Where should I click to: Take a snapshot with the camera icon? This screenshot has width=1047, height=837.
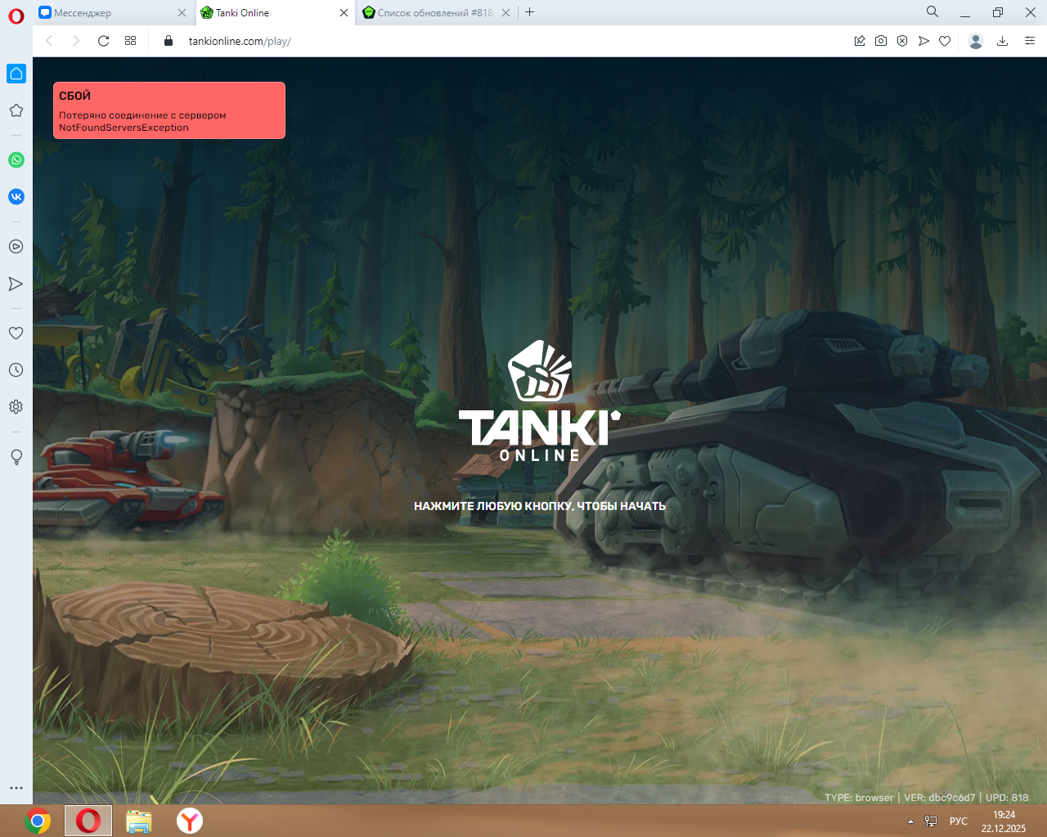(x=881, y=41)
